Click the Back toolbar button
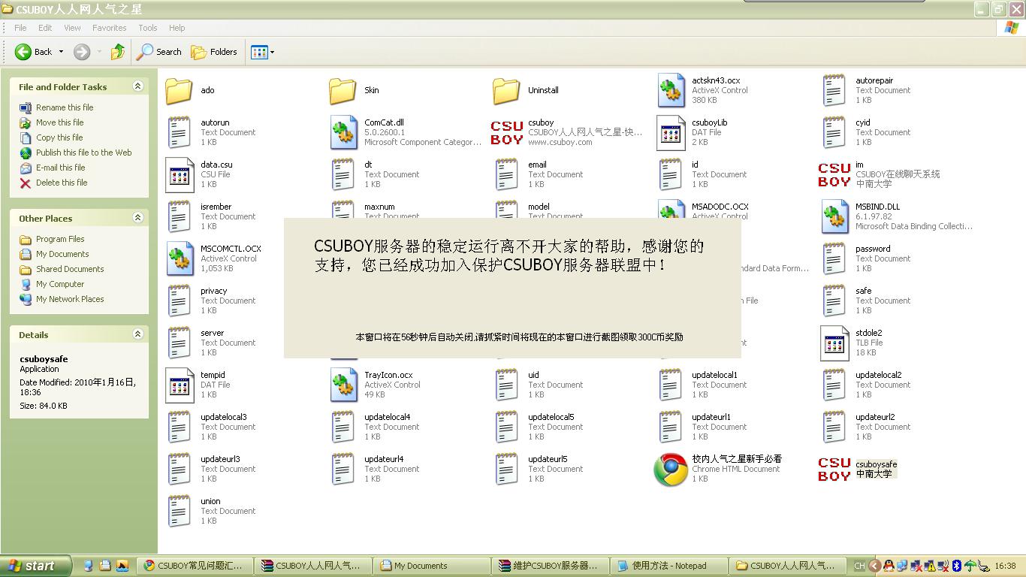This screenshot has height=577, width=1026. click(x=34, y=52)
